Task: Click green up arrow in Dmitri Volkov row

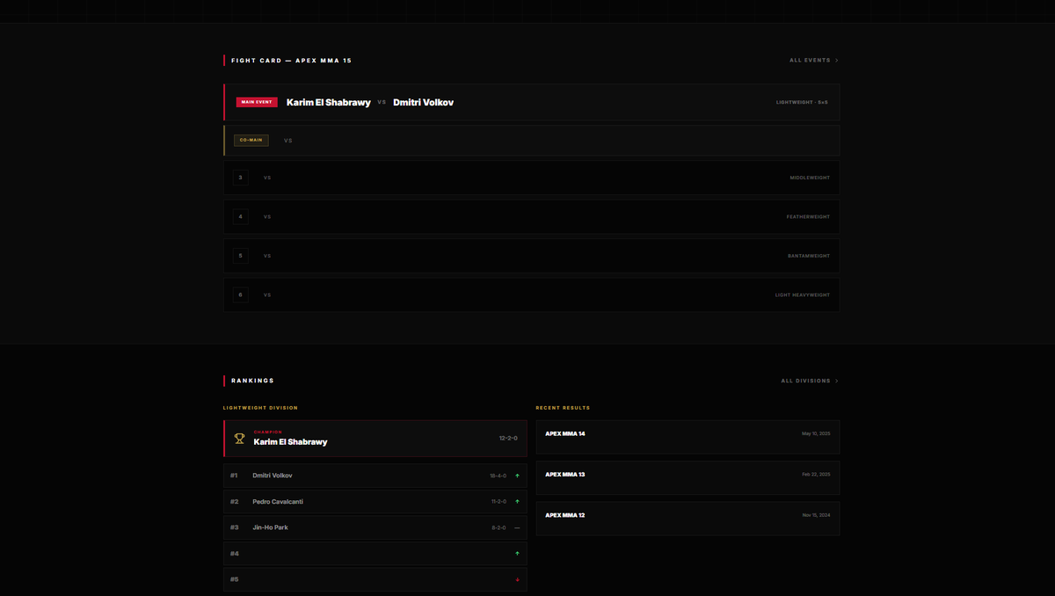Action: [517, 476]
